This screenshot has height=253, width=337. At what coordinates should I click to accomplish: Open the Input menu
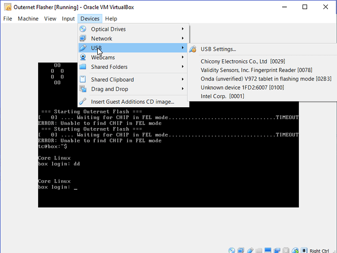point(68,19)
